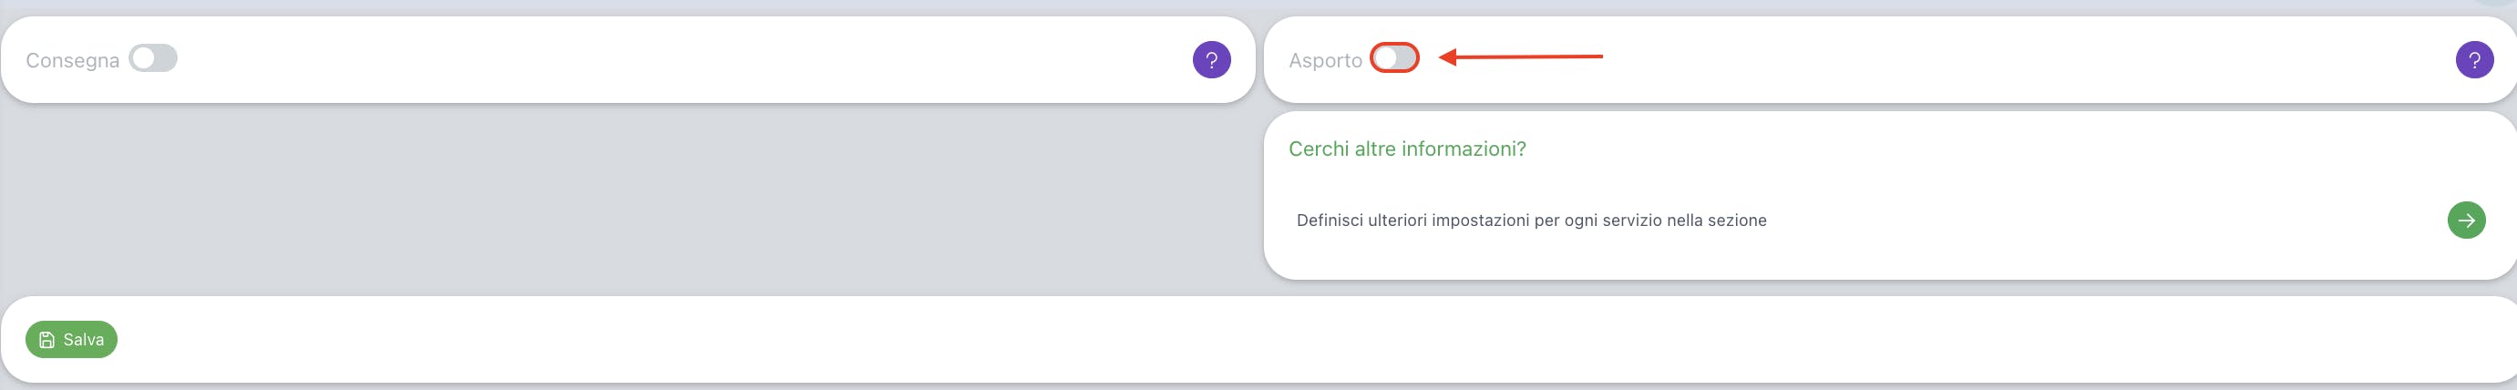Click the green arrow circle icon
The image size is (2517, 390).
[2466, 220]
